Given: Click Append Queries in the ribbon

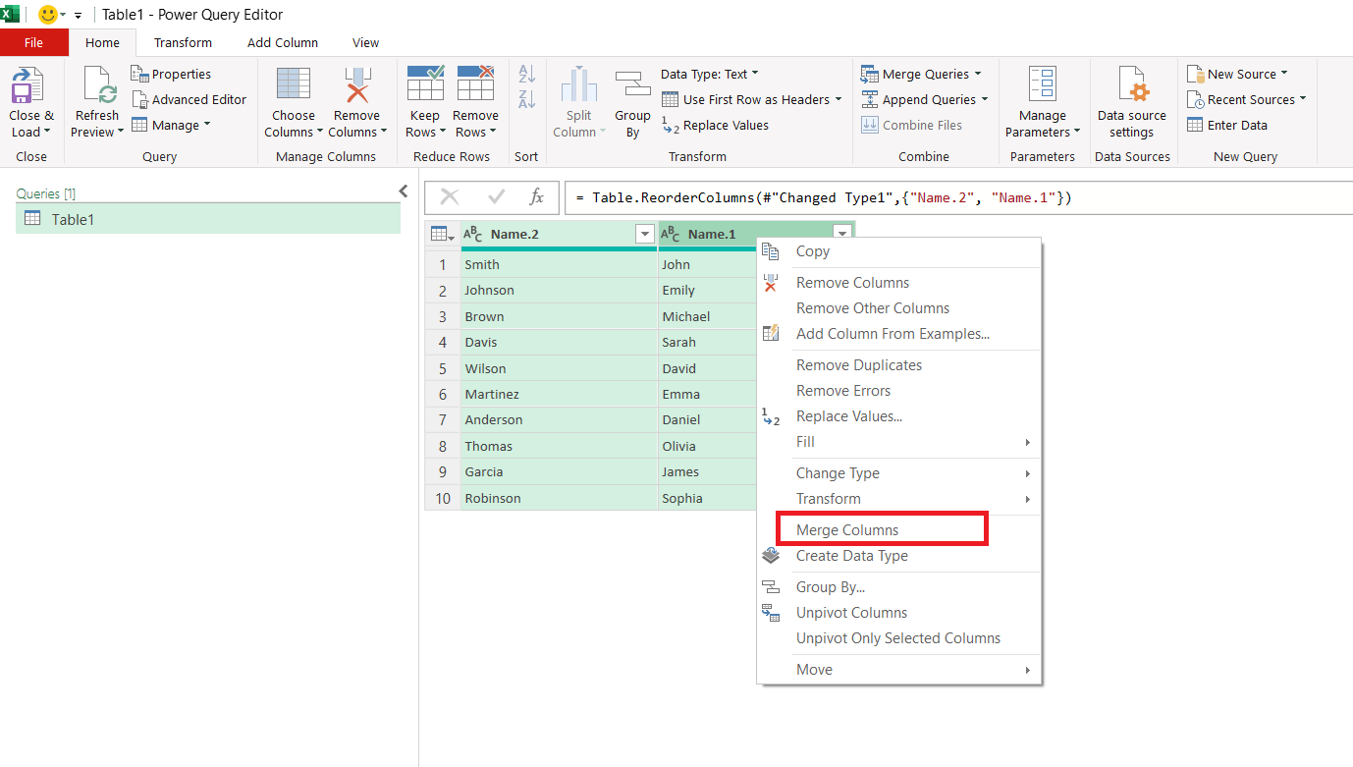Looking at the screenshot, I should tap(925, 99).
